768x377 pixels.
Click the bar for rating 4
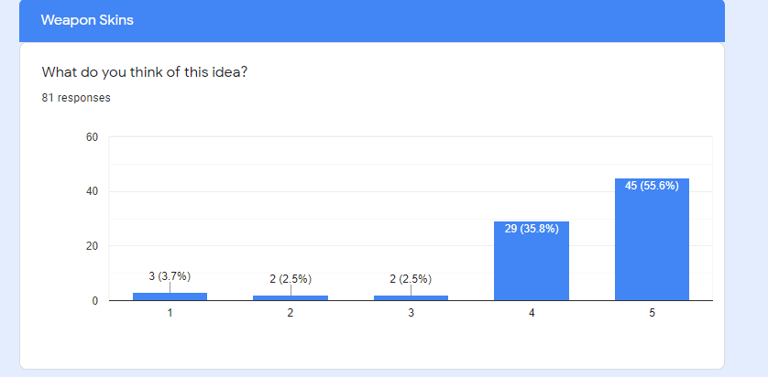[532, 261]
